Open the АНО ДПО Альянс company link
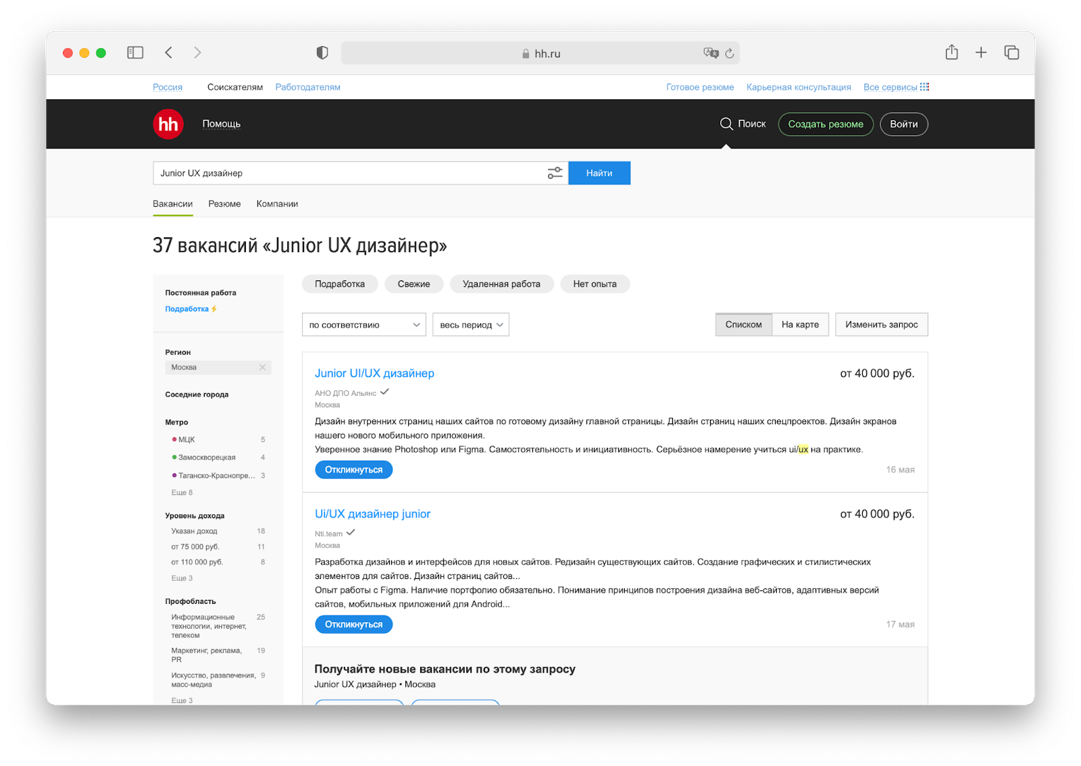 (x=345, y=393)
